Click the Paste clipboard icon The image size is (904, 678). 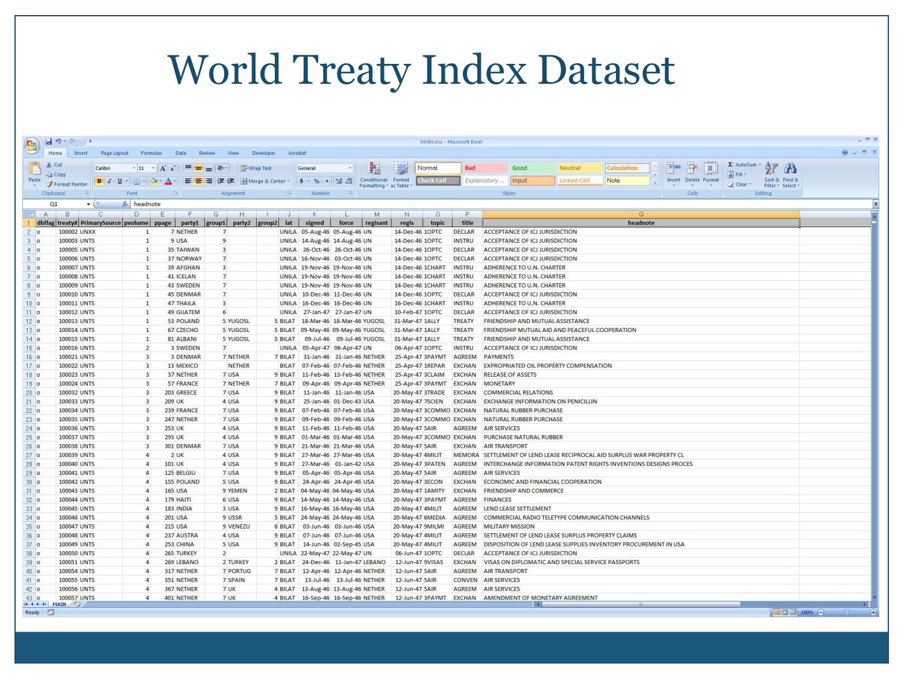click(x=35, y=169)
